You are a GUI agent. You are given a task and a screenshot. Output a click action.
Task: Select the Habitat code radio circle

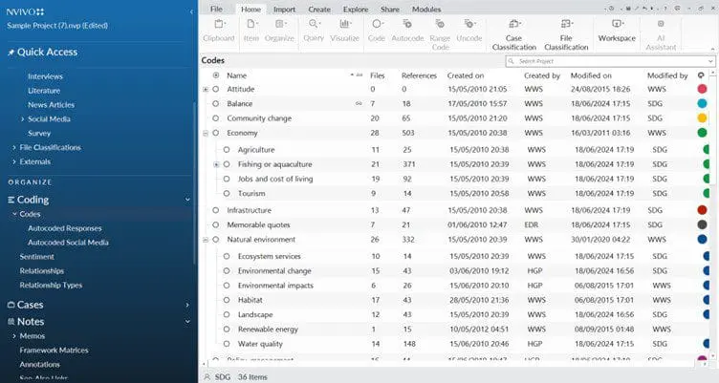[x=227, y=300]
